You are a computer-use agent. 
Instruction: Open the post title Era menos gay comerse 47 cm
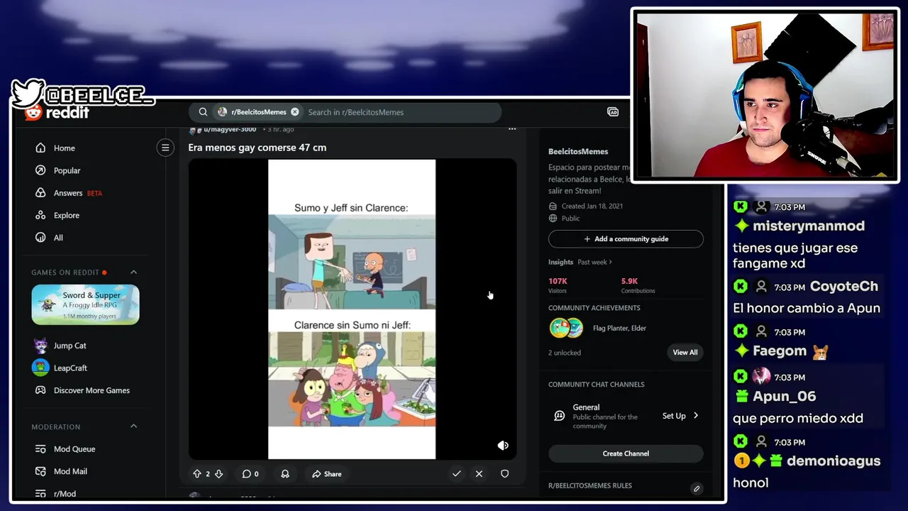click(257, 148)
